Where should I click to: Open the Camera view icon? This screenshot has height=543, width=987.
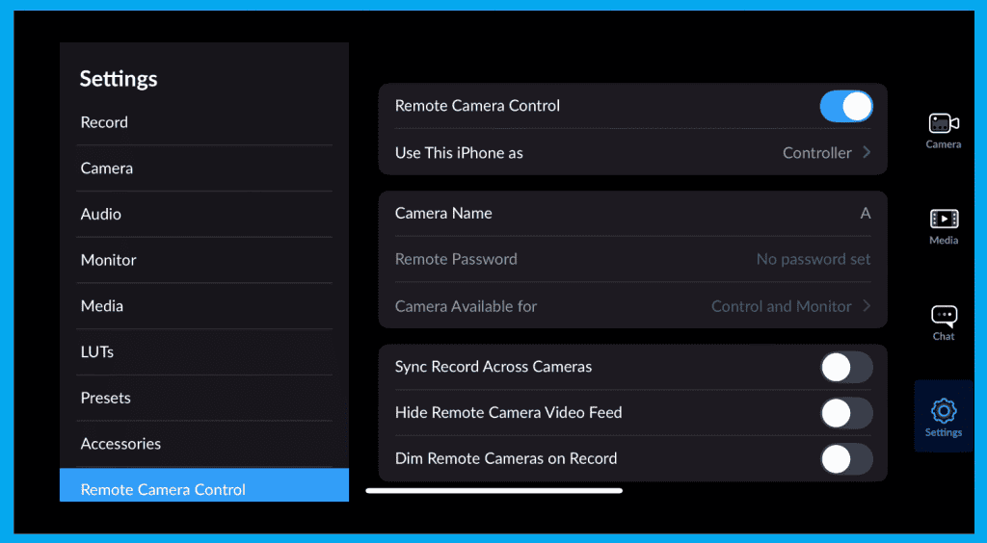(x=943, y=124)
